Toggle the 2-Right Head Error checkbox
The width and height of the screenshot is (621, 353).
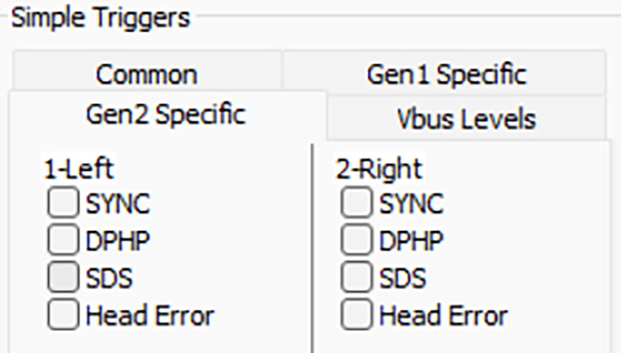[x=356, y=315]
